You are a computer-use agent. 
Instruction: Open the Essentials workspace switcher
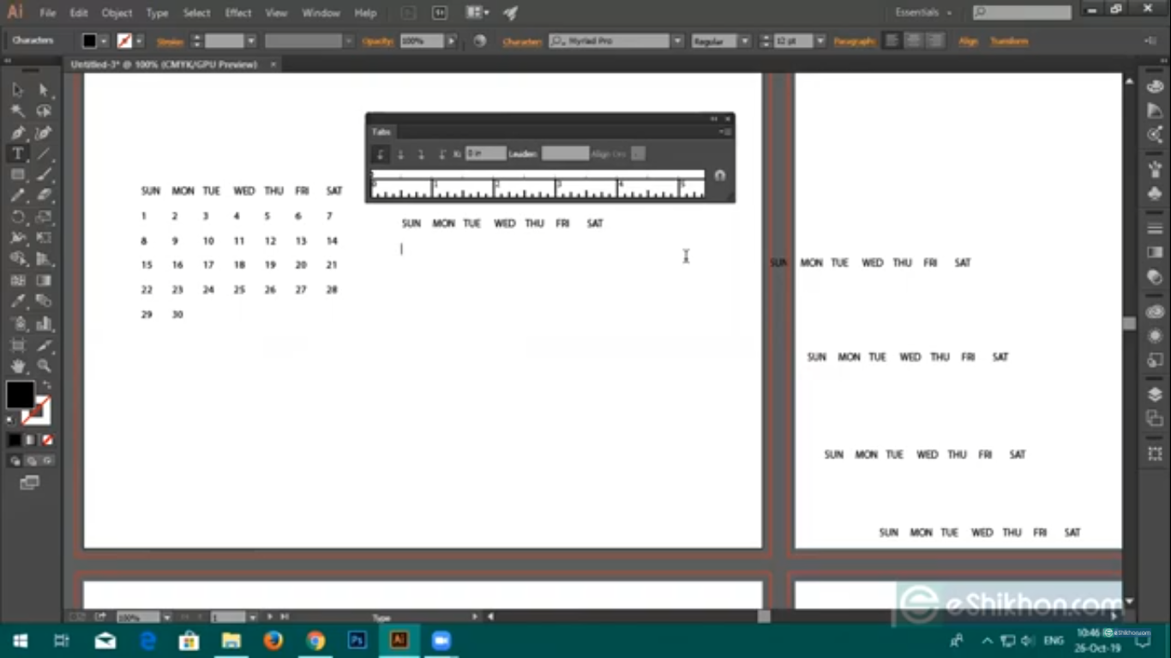919,12
